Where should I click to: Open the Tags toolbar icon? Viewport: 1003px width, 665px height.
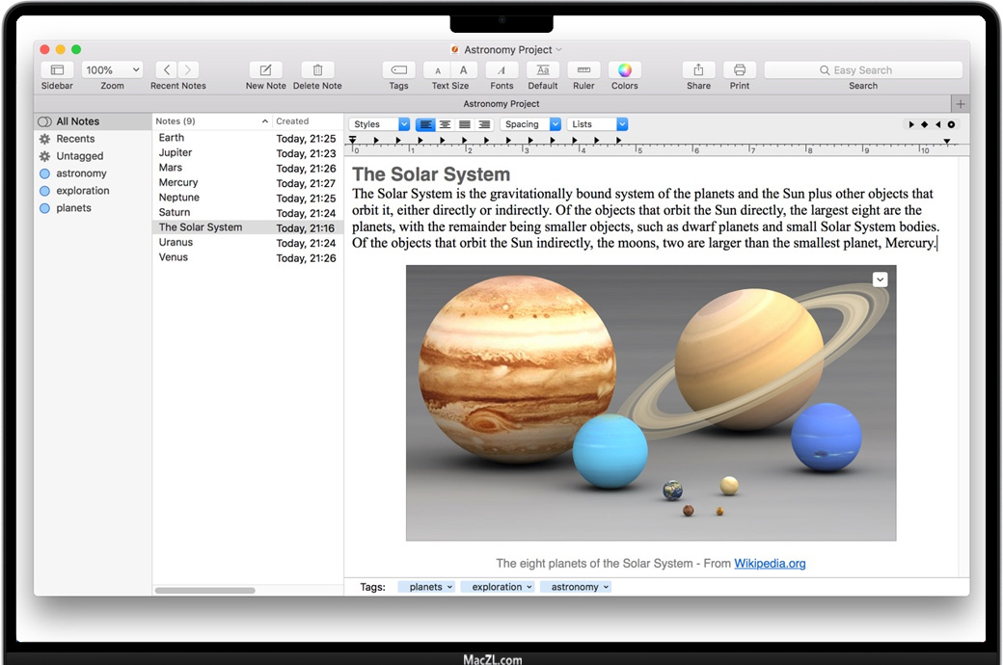398,70
